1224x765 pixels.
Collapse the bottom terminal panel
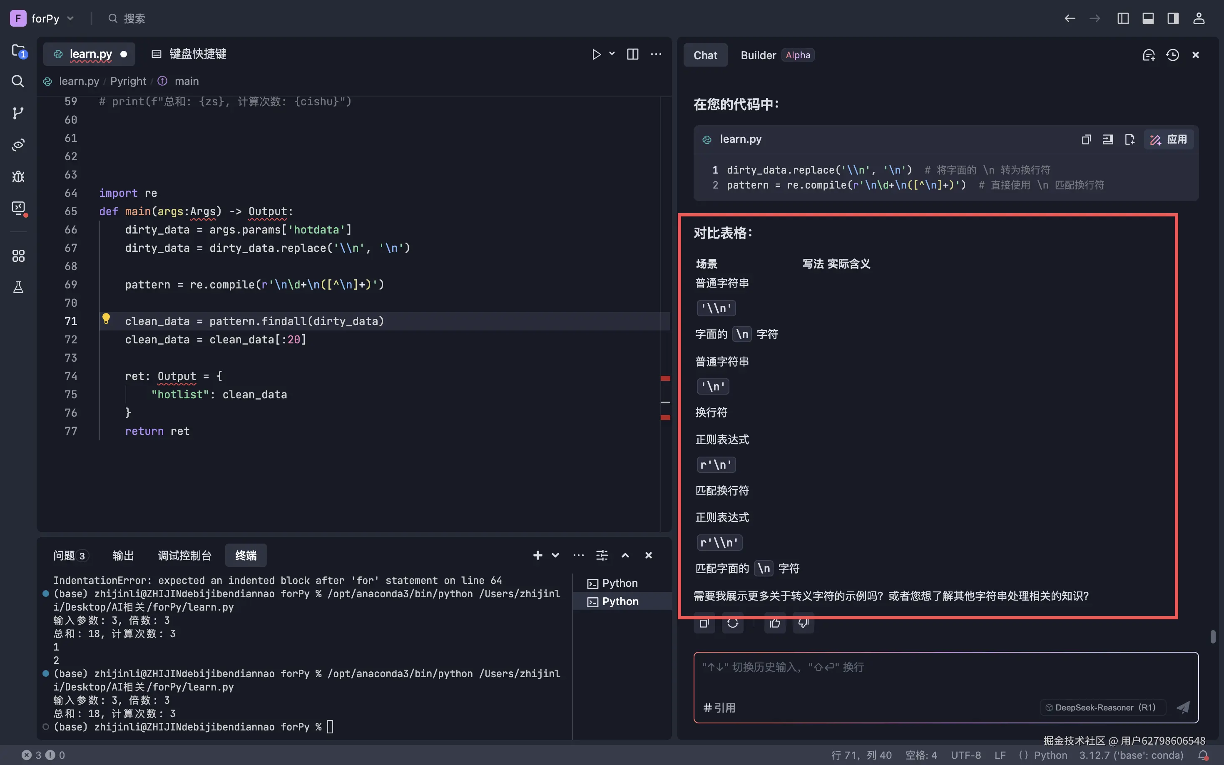(625, 555)
